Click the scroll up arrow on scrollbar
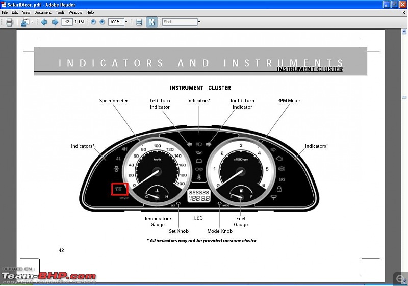This screenshot has width=408, height=286. (404, 32)
